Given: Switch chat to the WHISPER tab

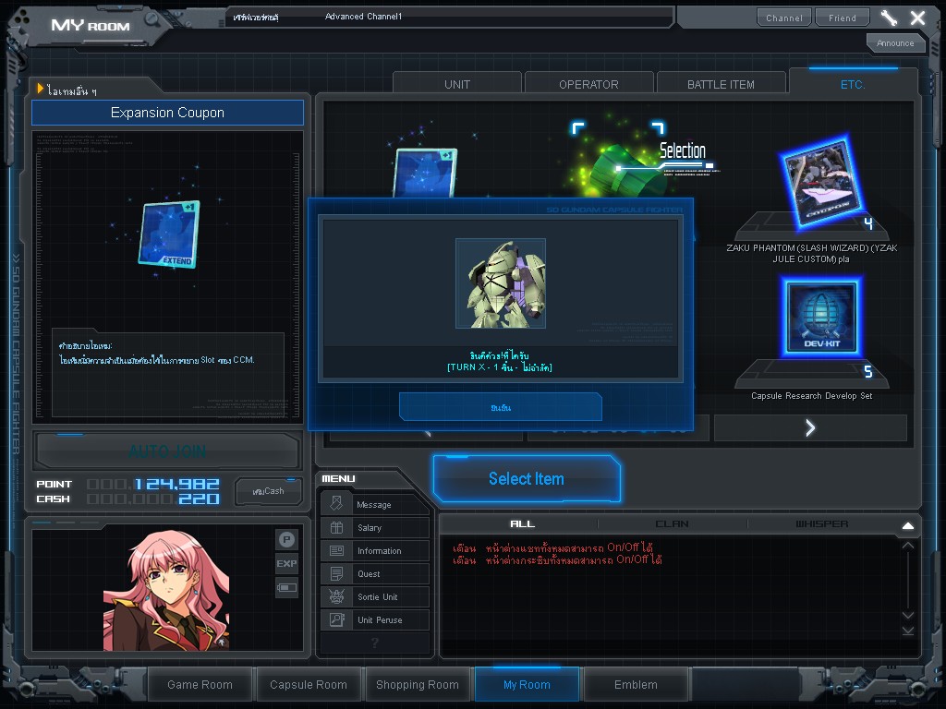Looking at the screenshot, I should pyautogui.click(x=821, y=524).
